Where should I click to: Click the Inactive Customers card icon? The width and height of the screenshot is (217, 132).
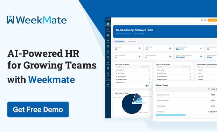pyautogui.click(x=170, y=56)
